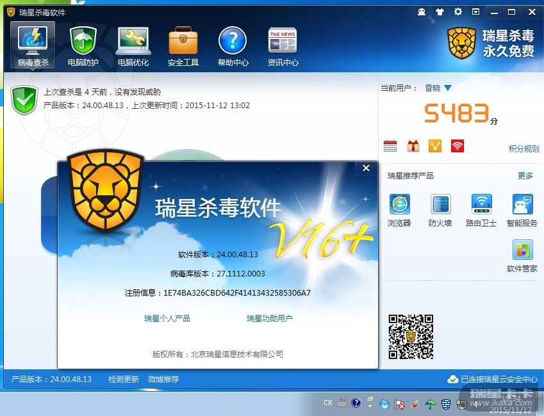The width and height of the screenshot is (544, 416).
Task: Open the 安全工具 toolbox tab
Action: (183, 47)
